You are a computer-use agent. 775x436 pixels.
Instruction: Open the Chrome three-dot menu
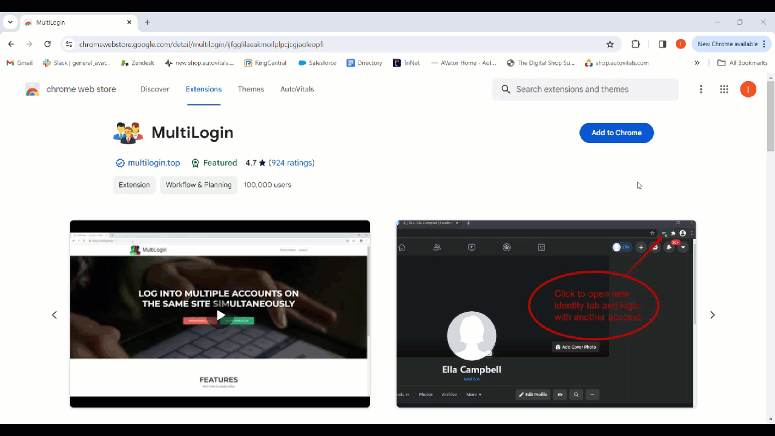coord(764,44)
